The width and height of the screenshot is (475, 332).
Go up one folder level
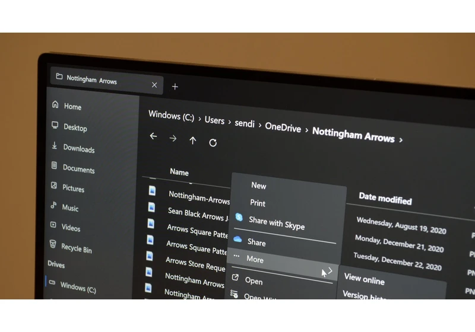click(192, 141)
